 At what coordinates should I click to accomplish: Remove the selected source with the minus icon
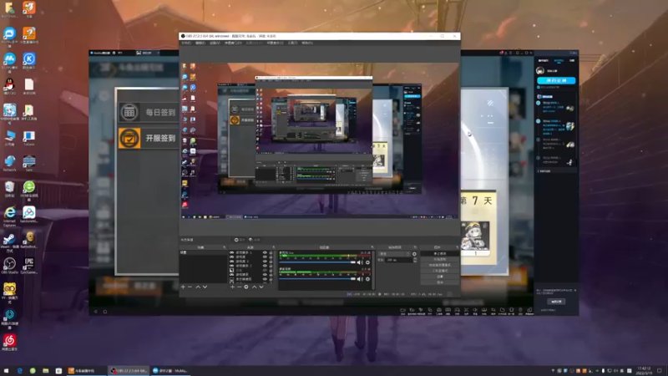239,287
